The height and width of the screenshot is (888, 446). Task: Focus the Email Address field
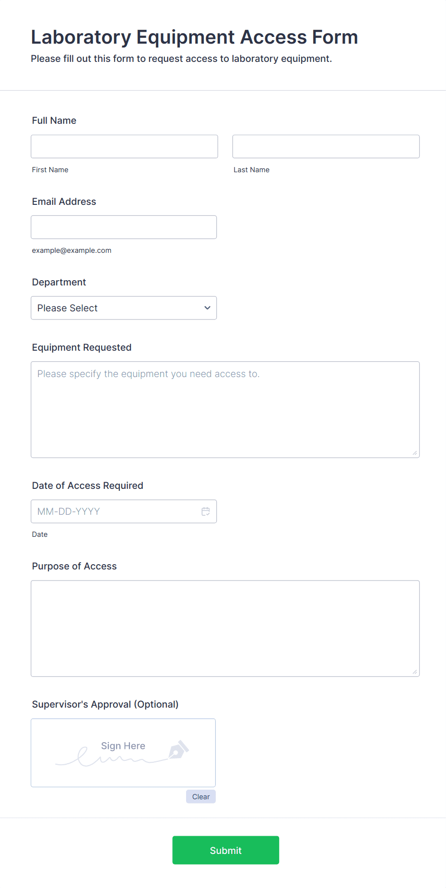coord(124,227)
